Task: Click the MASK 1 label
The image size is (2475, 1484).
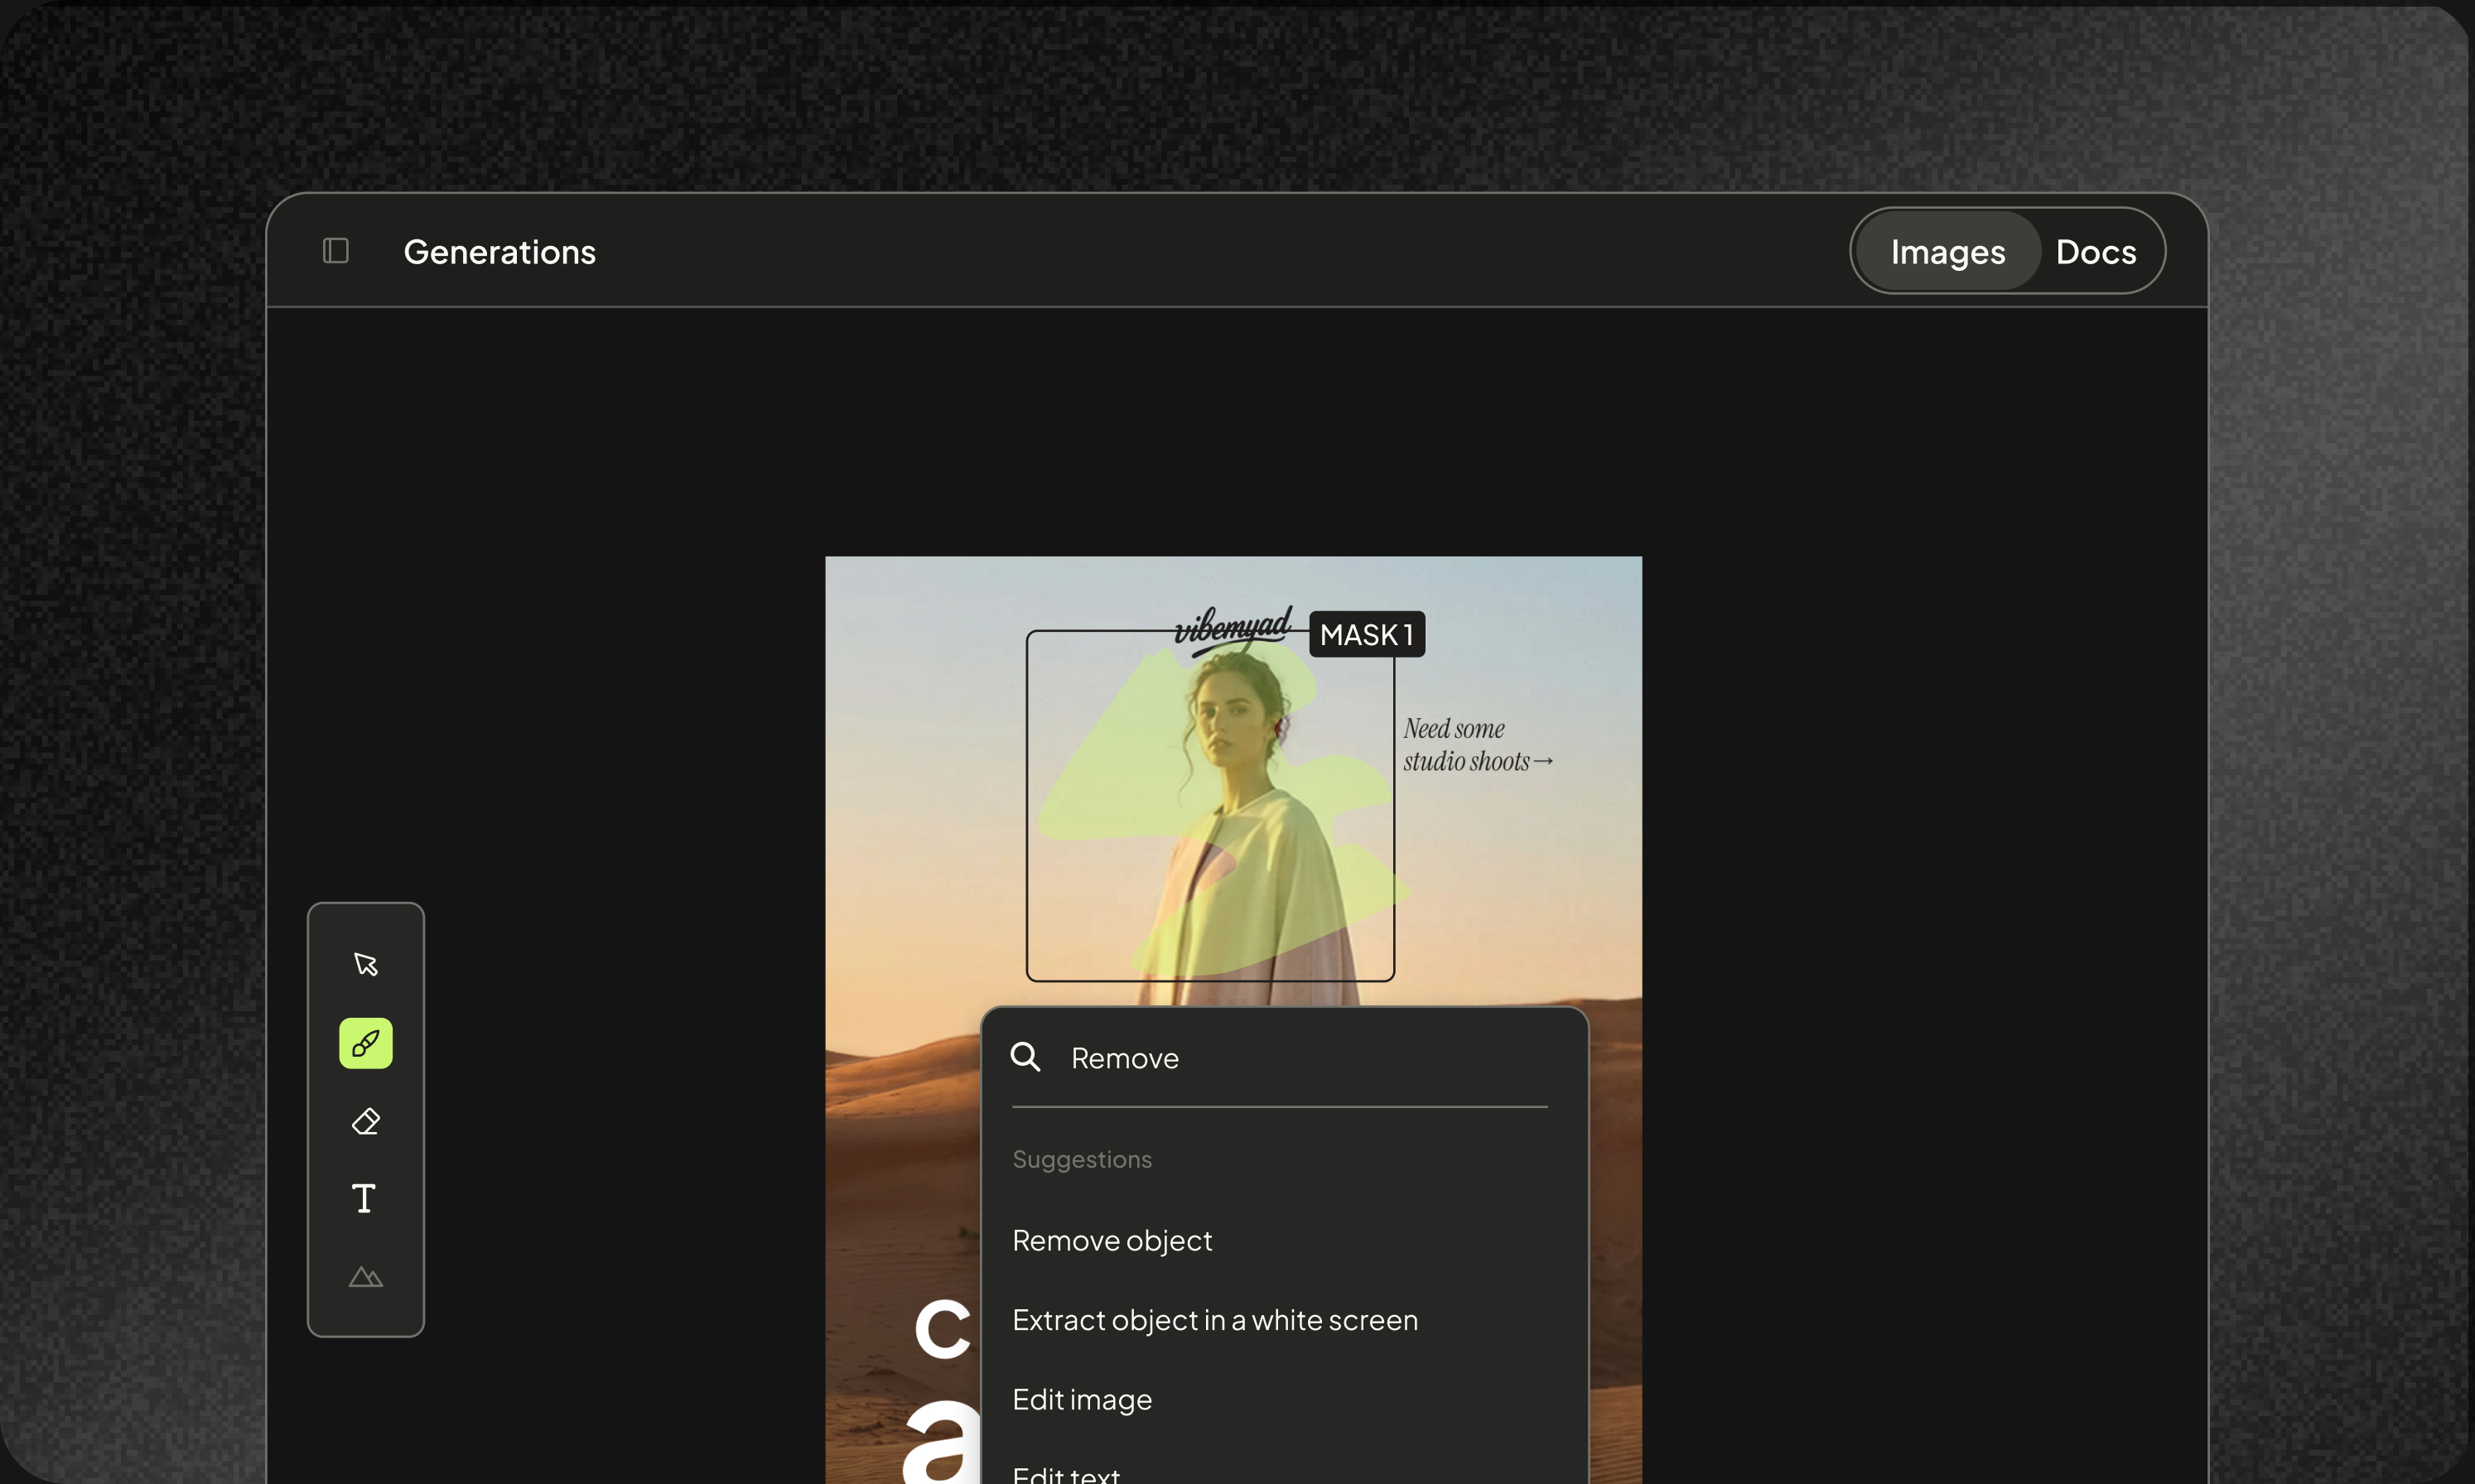Action: 1367,634
